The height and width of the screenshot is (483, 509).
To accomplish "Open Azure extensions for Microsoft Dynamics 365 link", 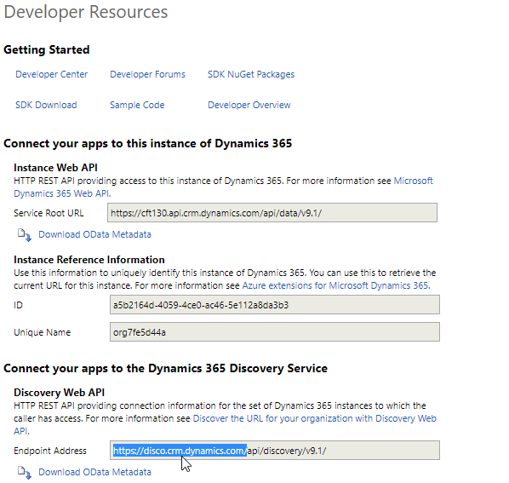I will coord(336,285).
